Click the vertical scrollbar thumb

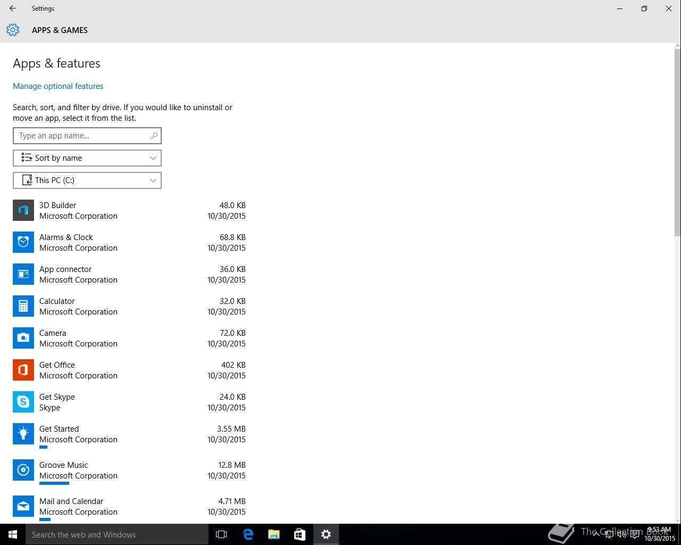[x=677, y=142]
